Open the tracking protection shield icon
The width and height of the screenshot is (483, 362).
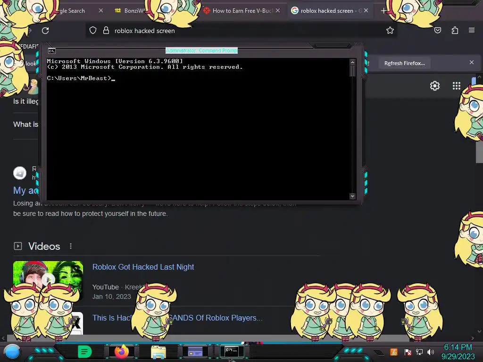[x=93, y=31]
